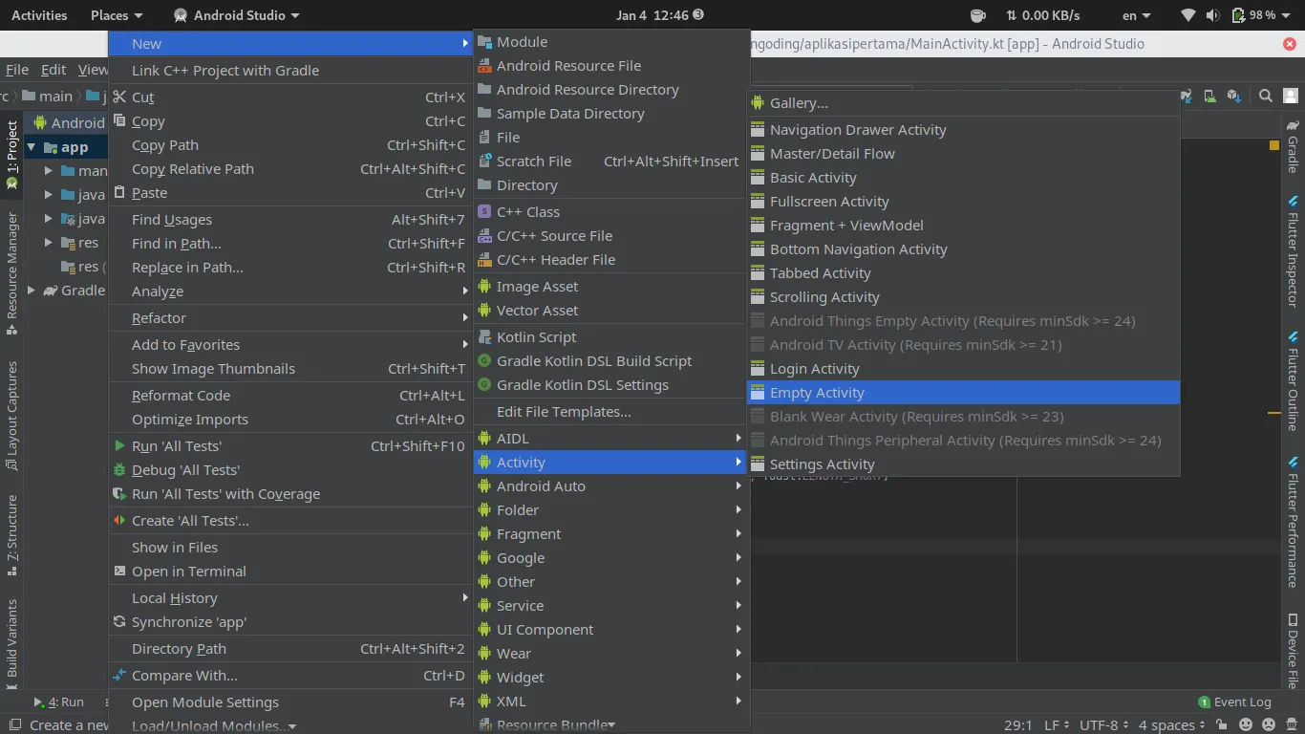Open the Resource Manager side panel

click(12, 274)
